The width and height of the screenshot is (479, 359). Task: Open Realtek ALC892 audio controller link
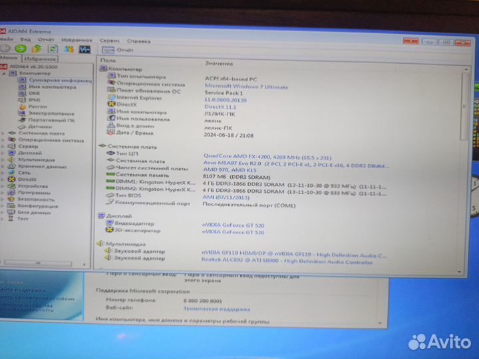(x=287, y=261)
